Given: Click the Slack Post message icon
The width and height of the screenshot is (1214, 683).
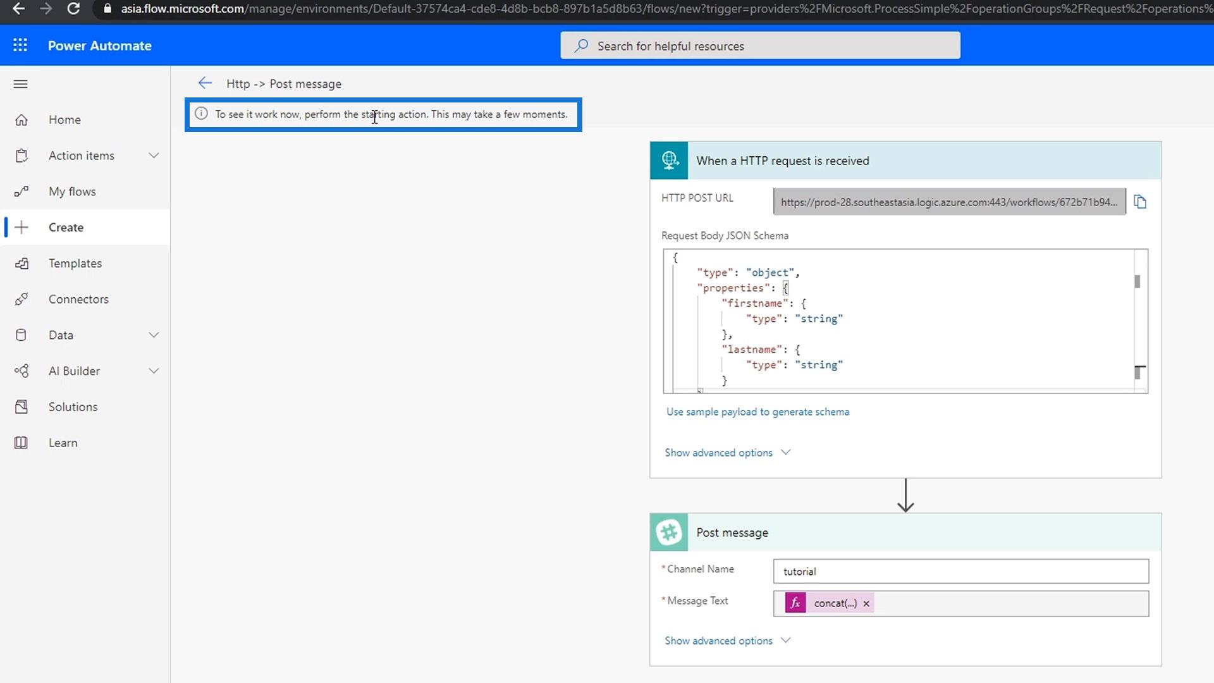Looking at the screenshot, I should [x=669, y=532].
